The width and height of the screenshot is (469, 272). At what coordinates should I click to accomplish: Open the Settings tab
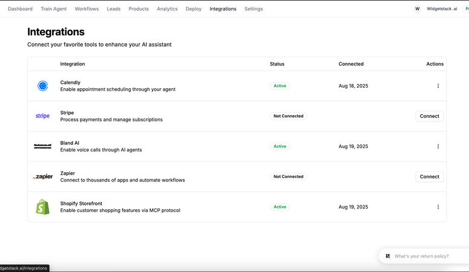coord(254,9)
